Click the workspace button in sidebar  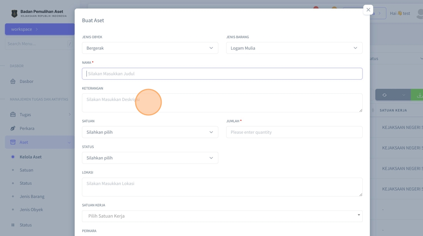coord(40,29)
